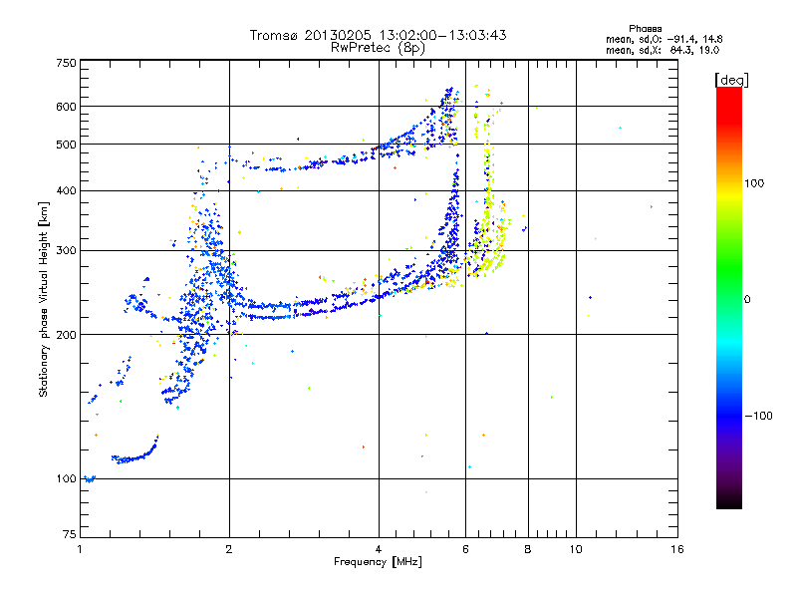Viewport: 797px width, 598px height.
Task: Select the 'mean, sd,O: -91.4, 14.8' line
Action: tap(664, 39)
